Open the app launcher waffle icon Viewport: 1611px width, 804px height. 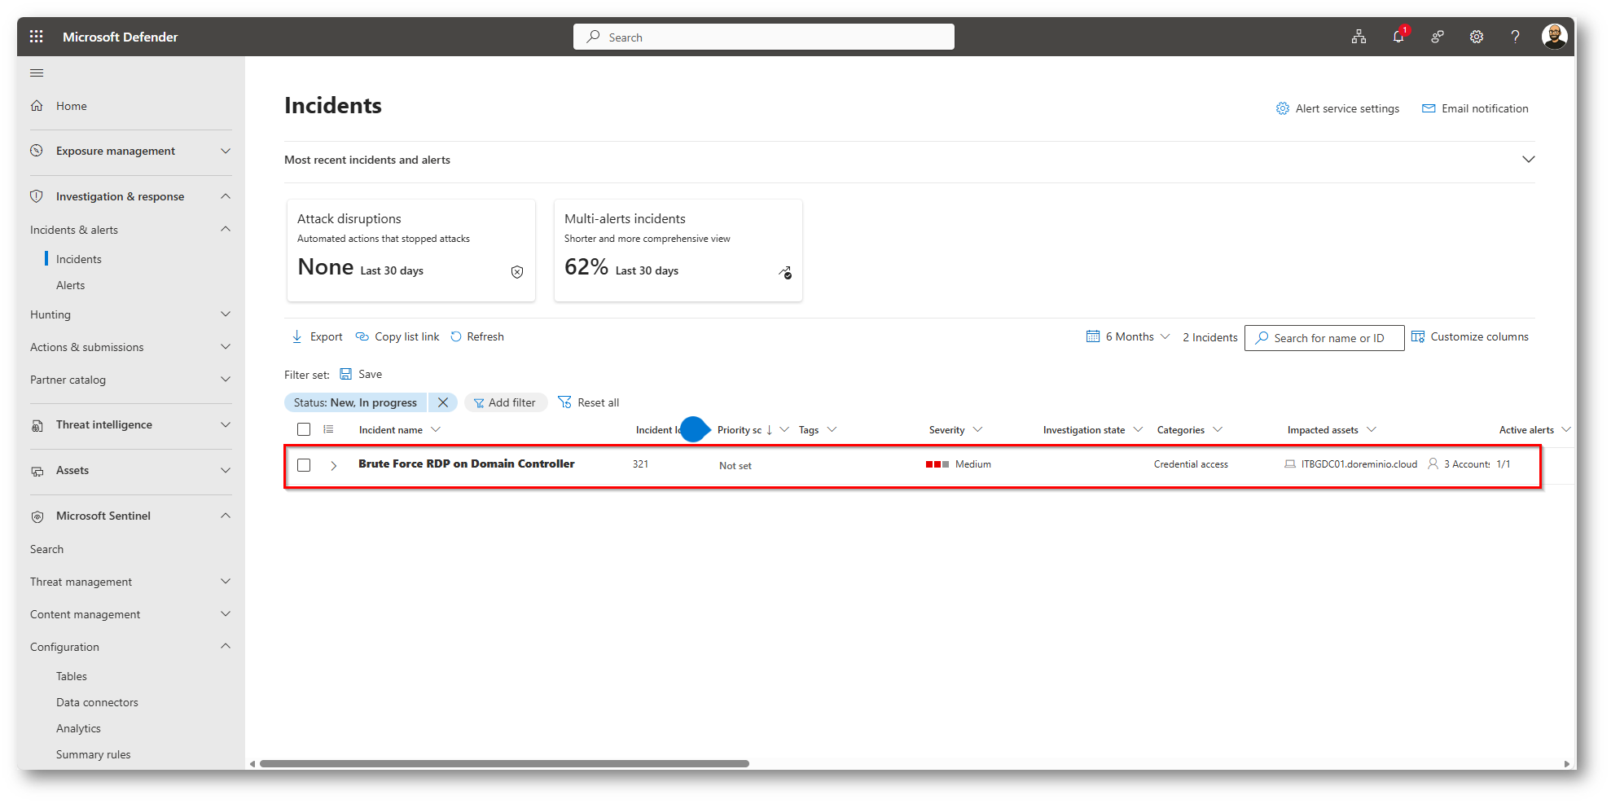pyautogui.click(x=37, y=37)
